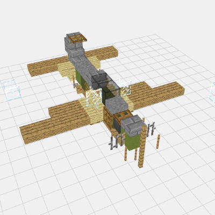Click the tall oak fence post at front

(x=143, y=146)
